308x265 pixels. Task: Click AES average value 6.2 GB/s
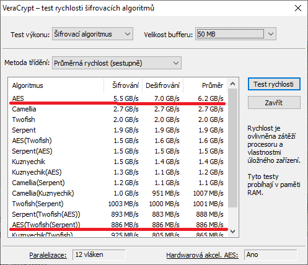[211, 98]
